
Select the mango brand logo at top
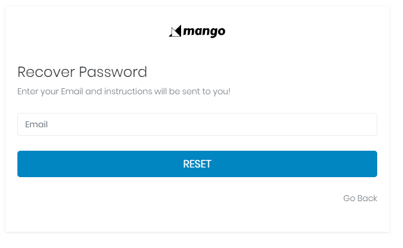[x=197, y=31]
